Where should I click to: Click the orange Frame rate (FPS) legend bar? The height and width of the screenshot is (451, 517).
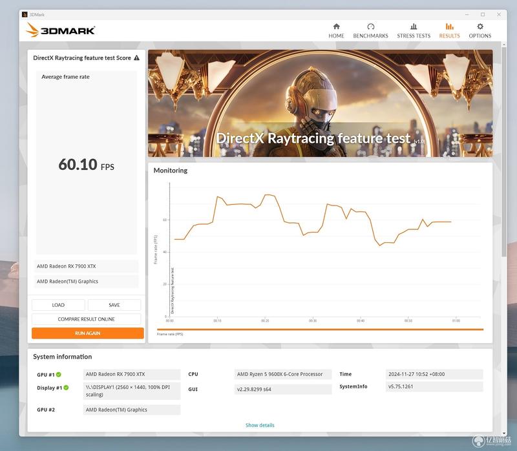(x=320, y=330)
